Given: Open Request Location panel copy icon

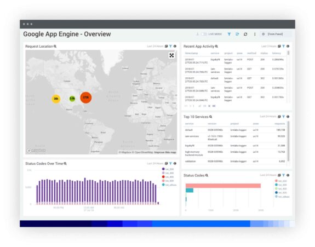Looking at the screenshot, I should 167,46.
